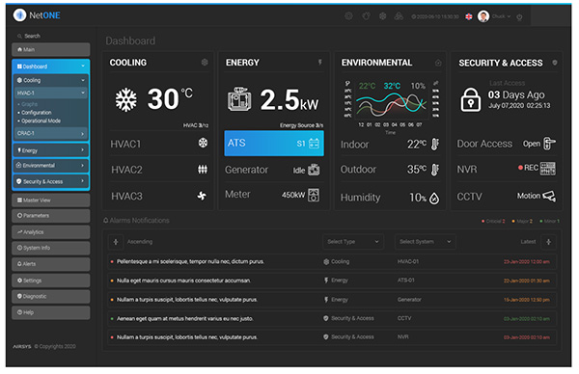Toggle the Latest sort button
This screenshot has width=579, height=374.
click(548, 242)
